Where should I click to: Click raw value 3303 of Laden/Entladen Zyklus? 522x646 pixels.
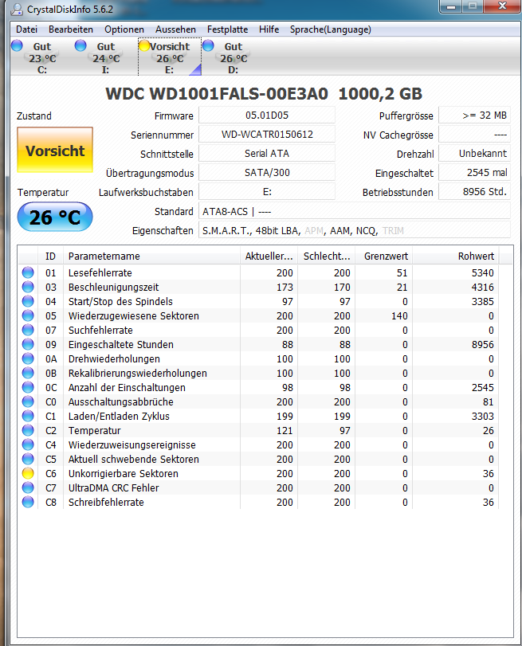[482, 416]
